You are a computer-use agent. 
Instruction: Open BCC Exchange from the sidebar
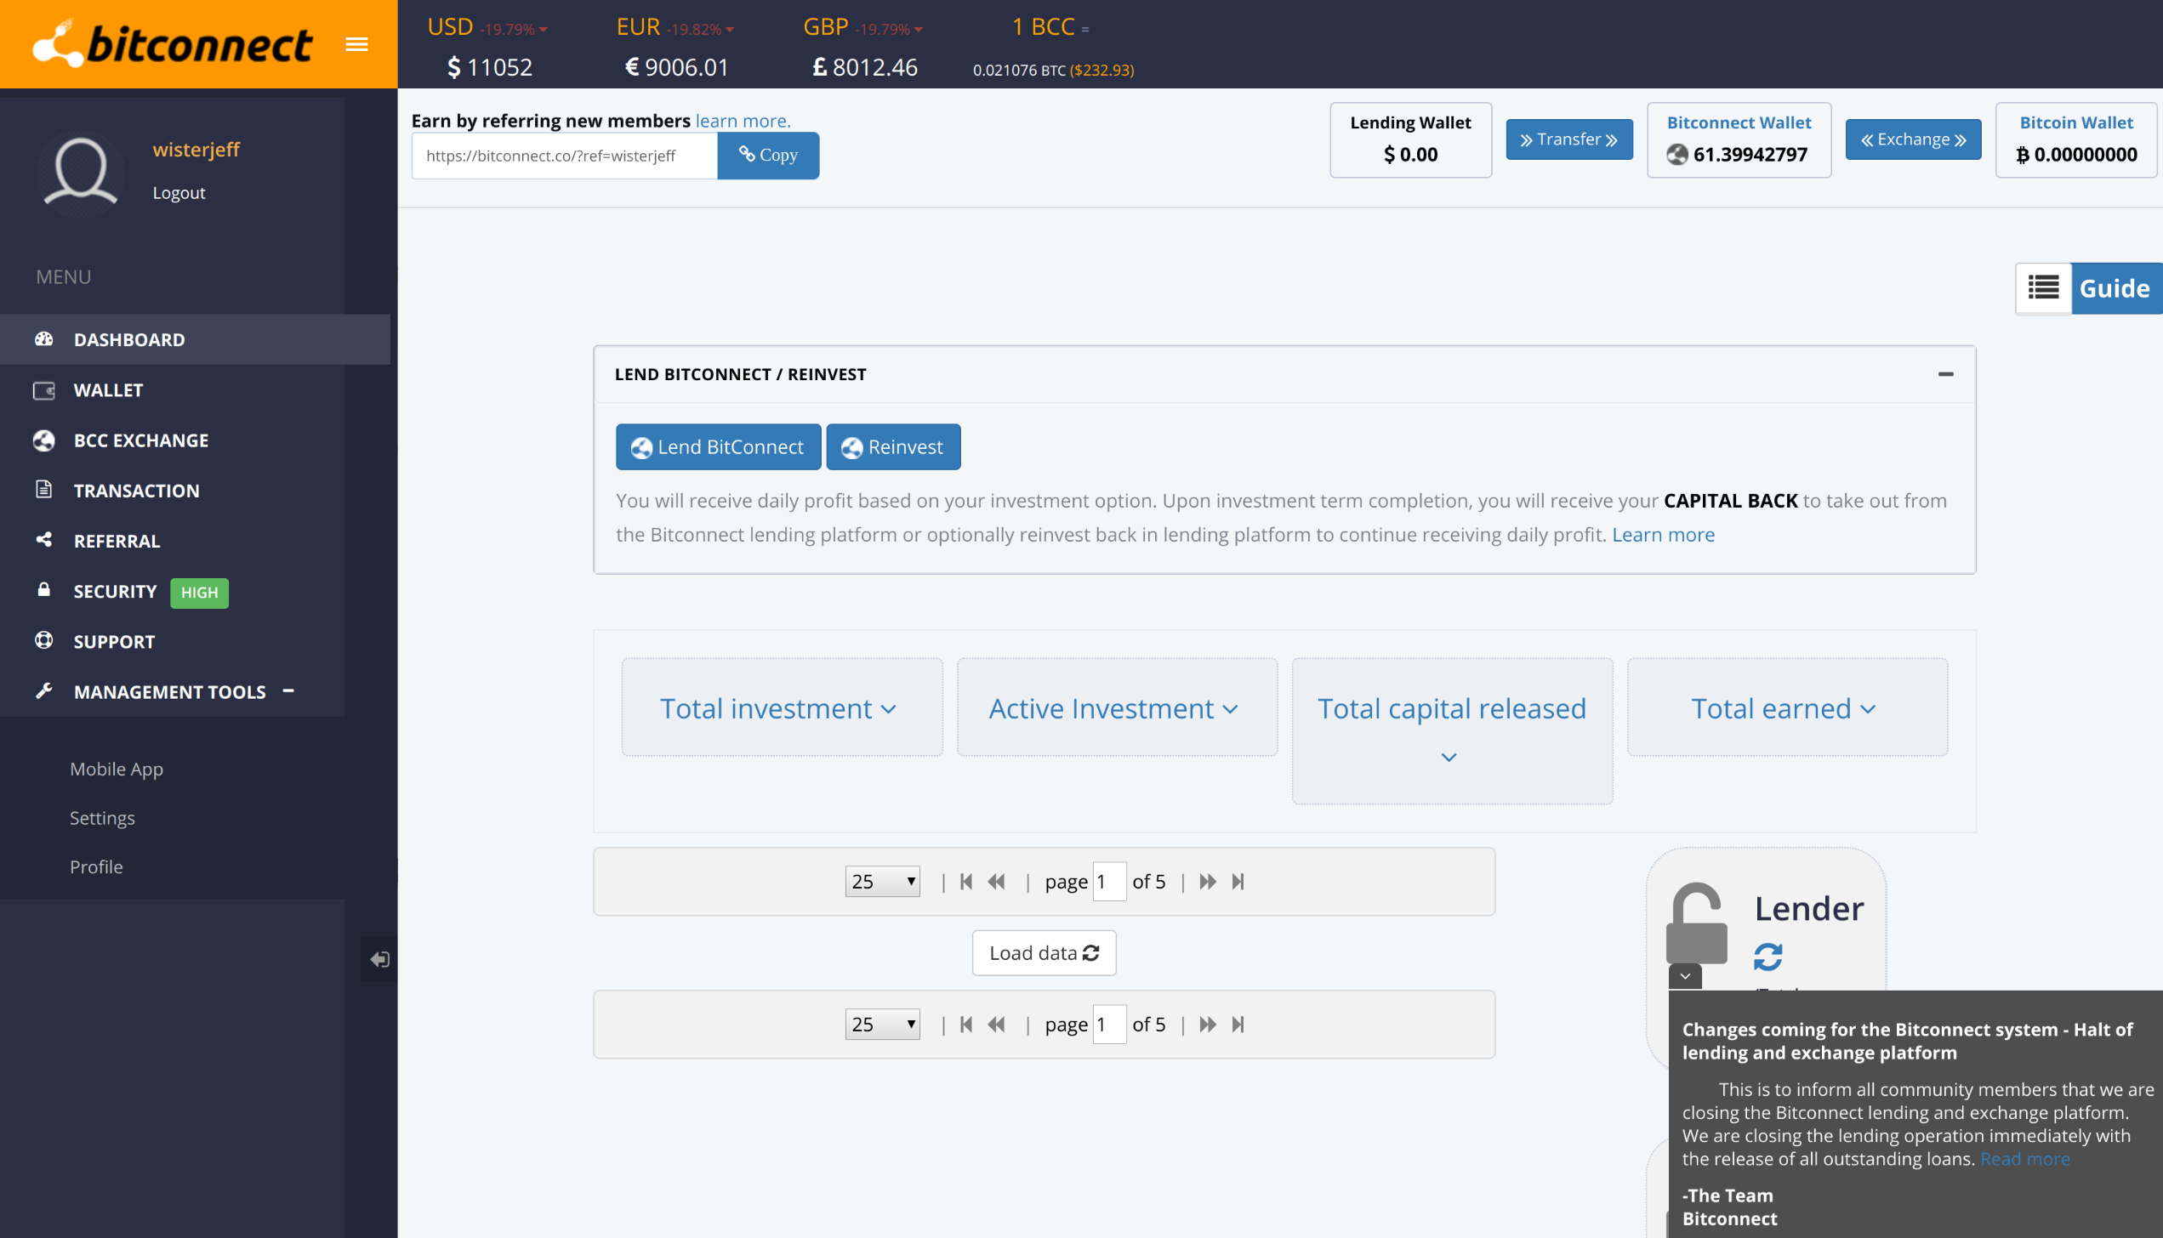point(140,440)
